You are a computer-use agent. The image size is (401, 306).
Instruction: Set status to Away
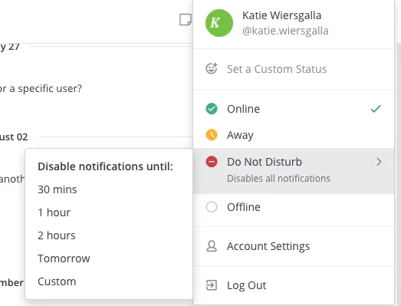[x=294, y=135]
